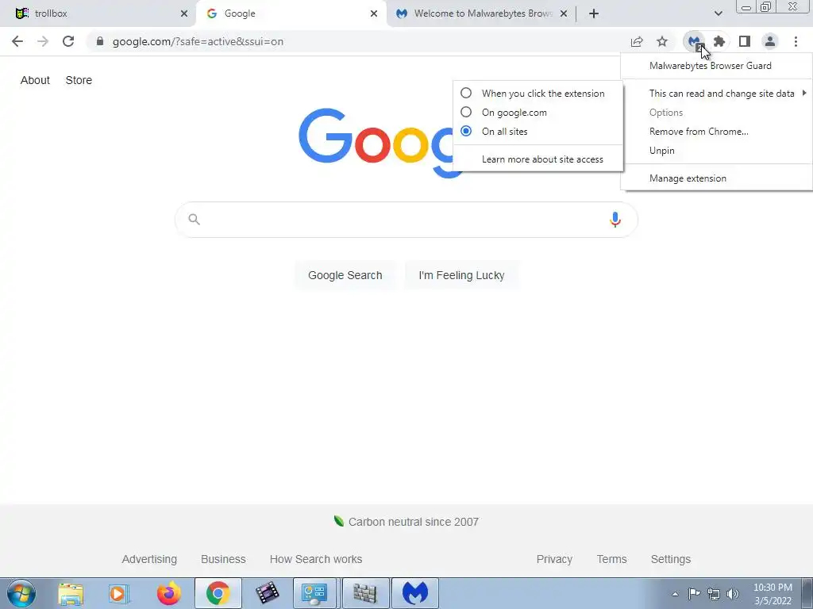The width and height of the screenshot is (813, 609).
Task: Click the magnifier icon in search box
Action: (x=194, y=220)
